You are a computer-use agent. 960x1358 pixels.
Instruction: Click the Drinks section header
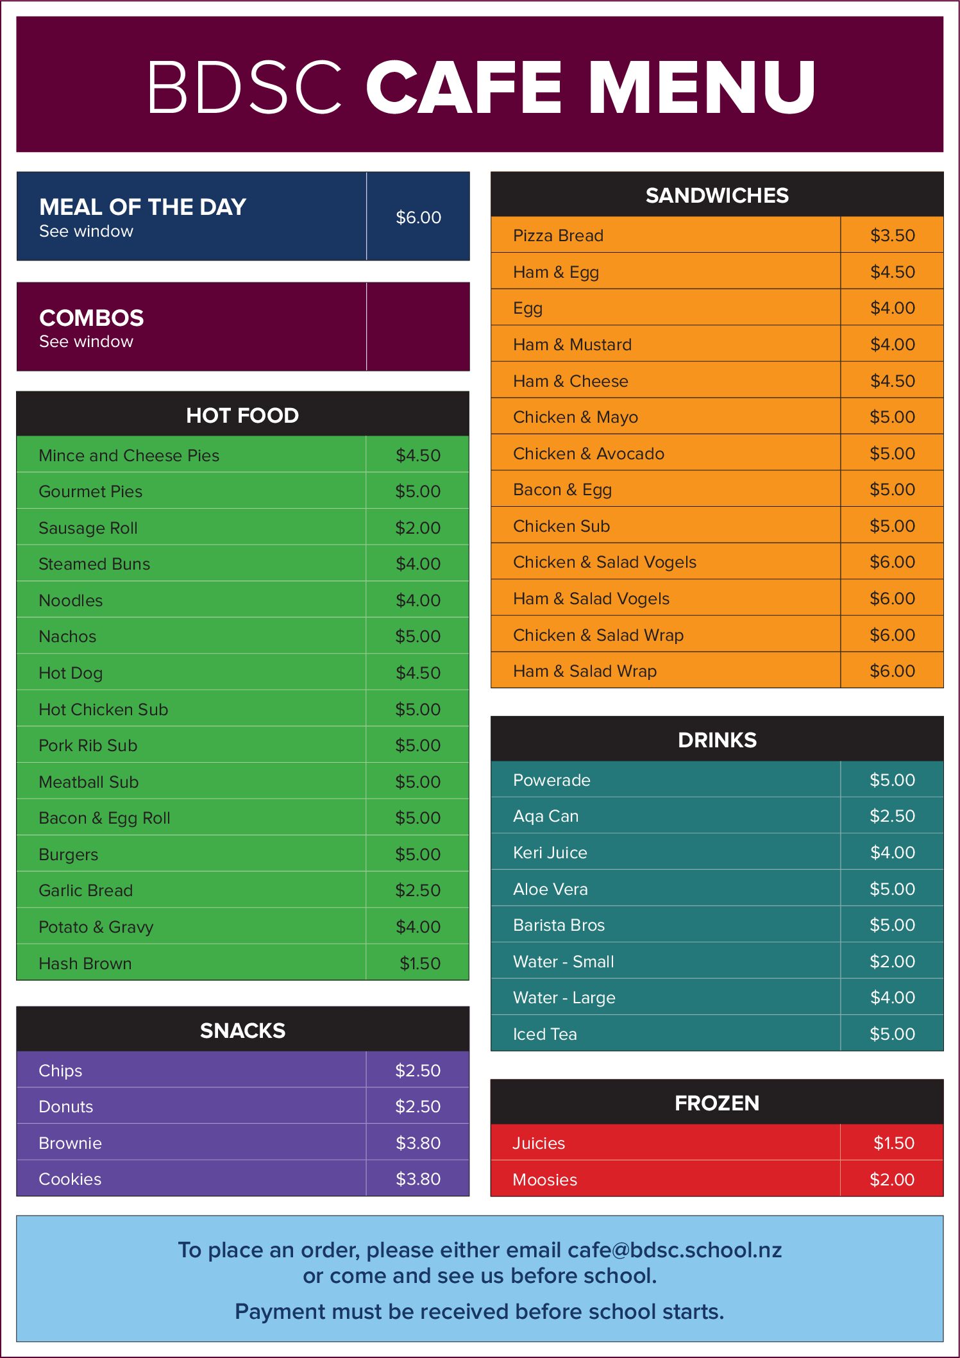tap(716, 740)
